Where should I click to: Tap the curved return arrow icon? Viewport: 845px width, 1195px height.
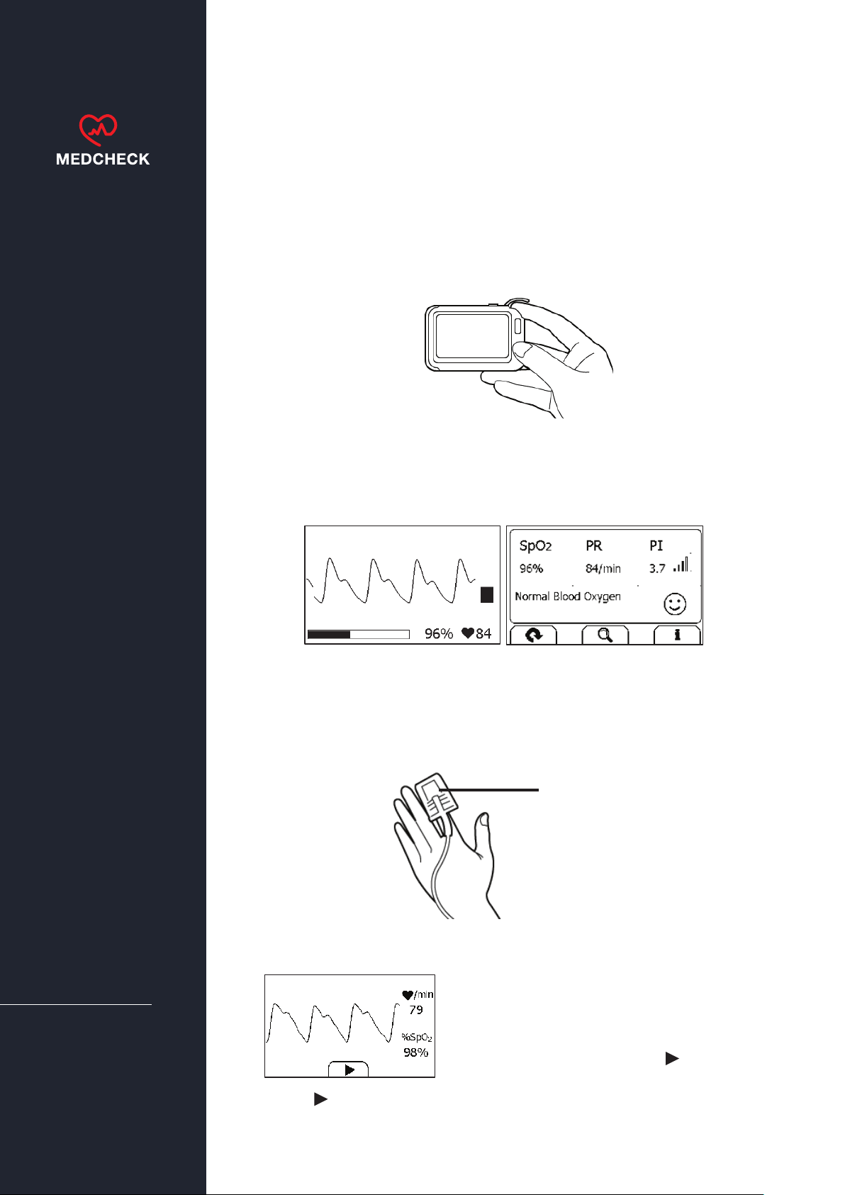point(534,635)
